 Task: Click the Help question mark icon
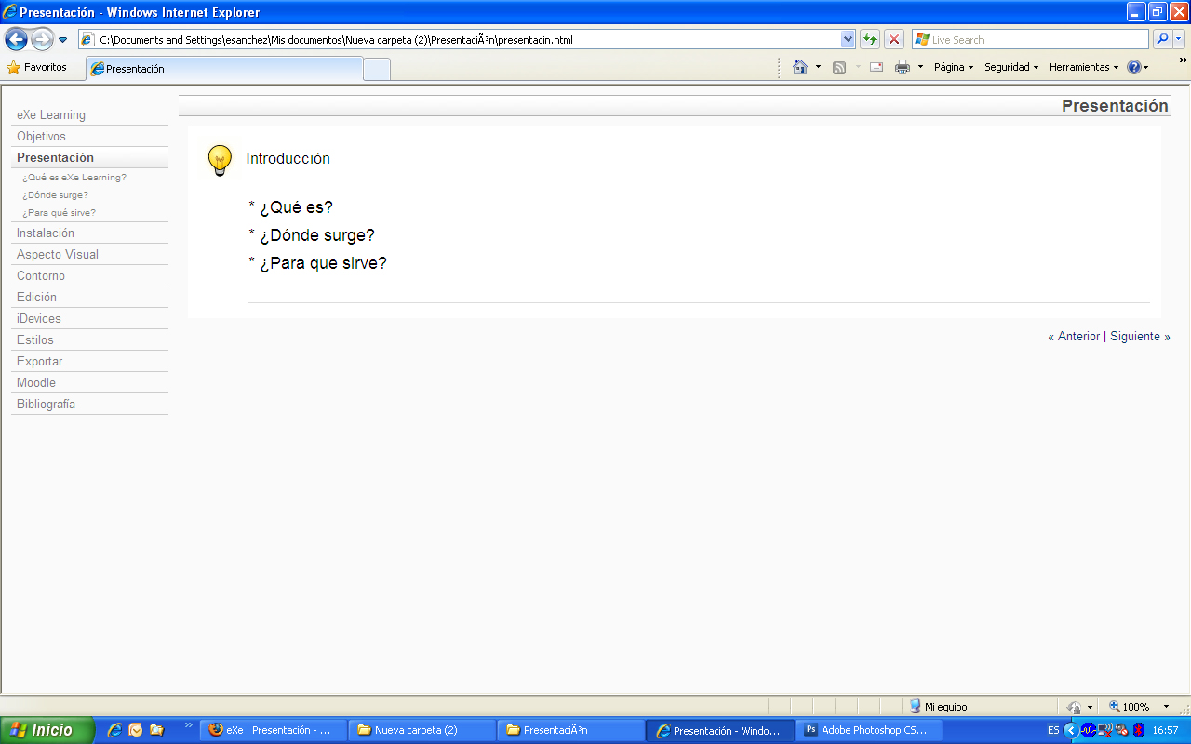coord(1133,67)
